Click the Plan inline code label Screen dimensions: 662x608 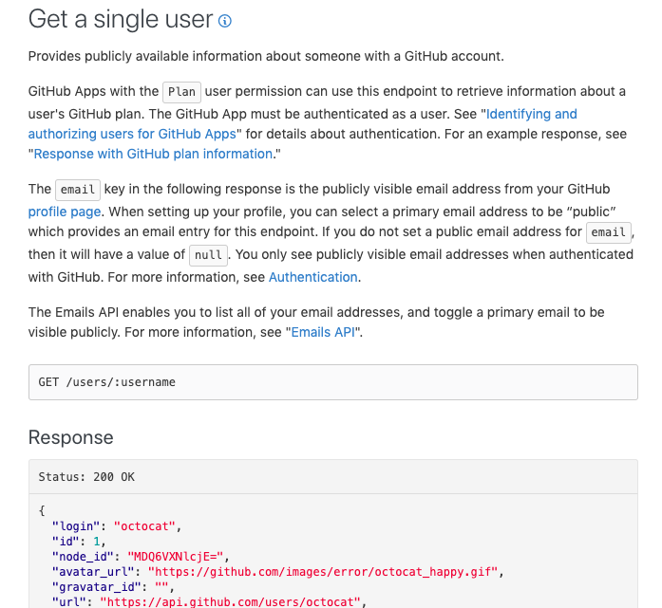[182, 92]
